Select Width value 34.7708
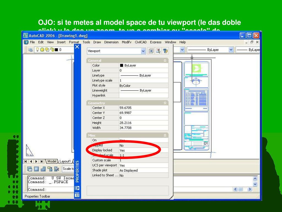The width and height of the screenshot is (282, 212). [143, 128]
